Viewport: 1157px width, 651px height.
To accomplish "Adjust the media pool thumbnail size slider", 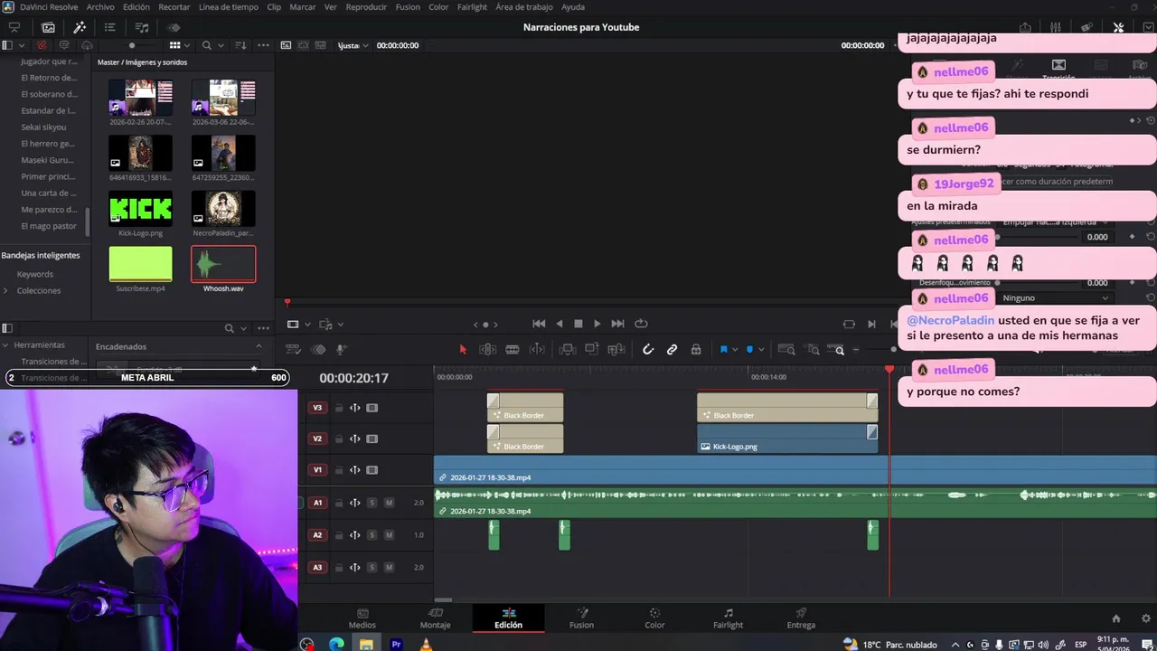I will (x=132, y=45).
